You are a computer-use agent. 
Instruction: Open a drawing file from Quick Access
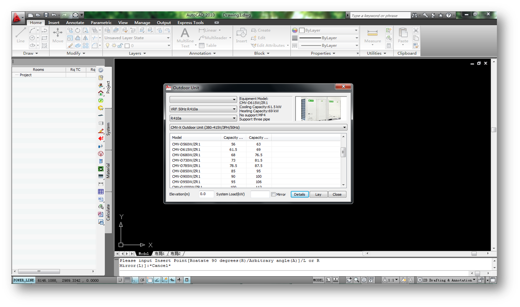[38, 15]
